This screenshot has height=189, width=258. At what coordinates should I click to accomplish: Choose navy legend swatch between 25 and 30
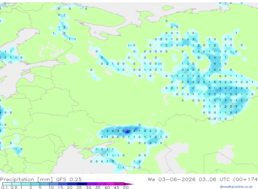pyautogui.click(x=82, y=184)
